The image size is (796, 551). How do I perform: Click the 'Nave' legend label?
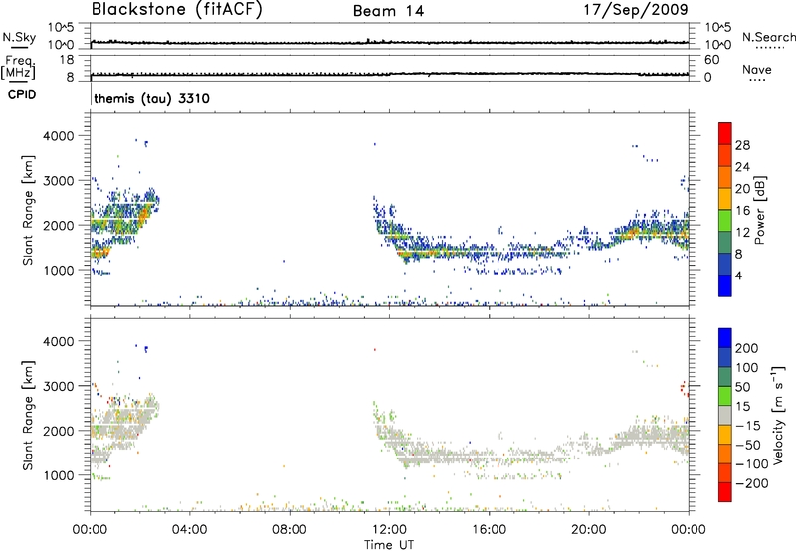756,70
